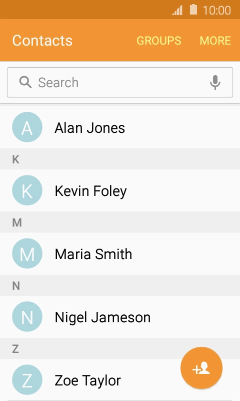Click inside the Search contacts field

(x=120, y=82)
